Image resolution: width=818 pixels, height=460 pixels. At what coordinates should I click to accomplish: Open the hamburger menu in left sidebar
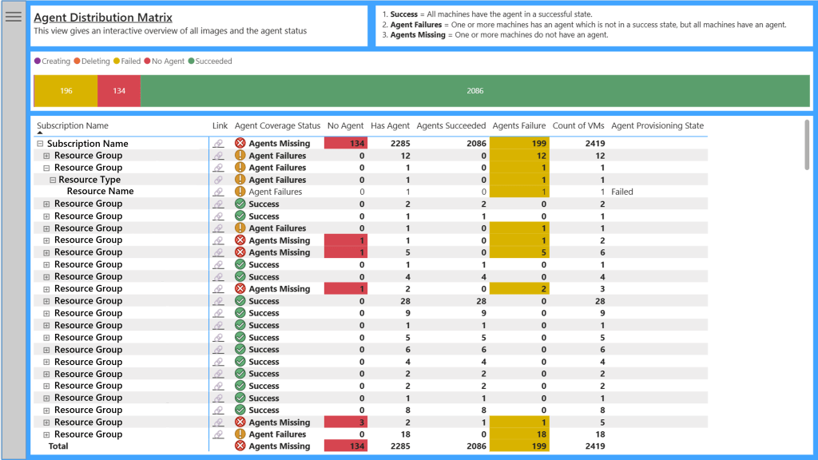pyautogui.click(x=13, y=17)
